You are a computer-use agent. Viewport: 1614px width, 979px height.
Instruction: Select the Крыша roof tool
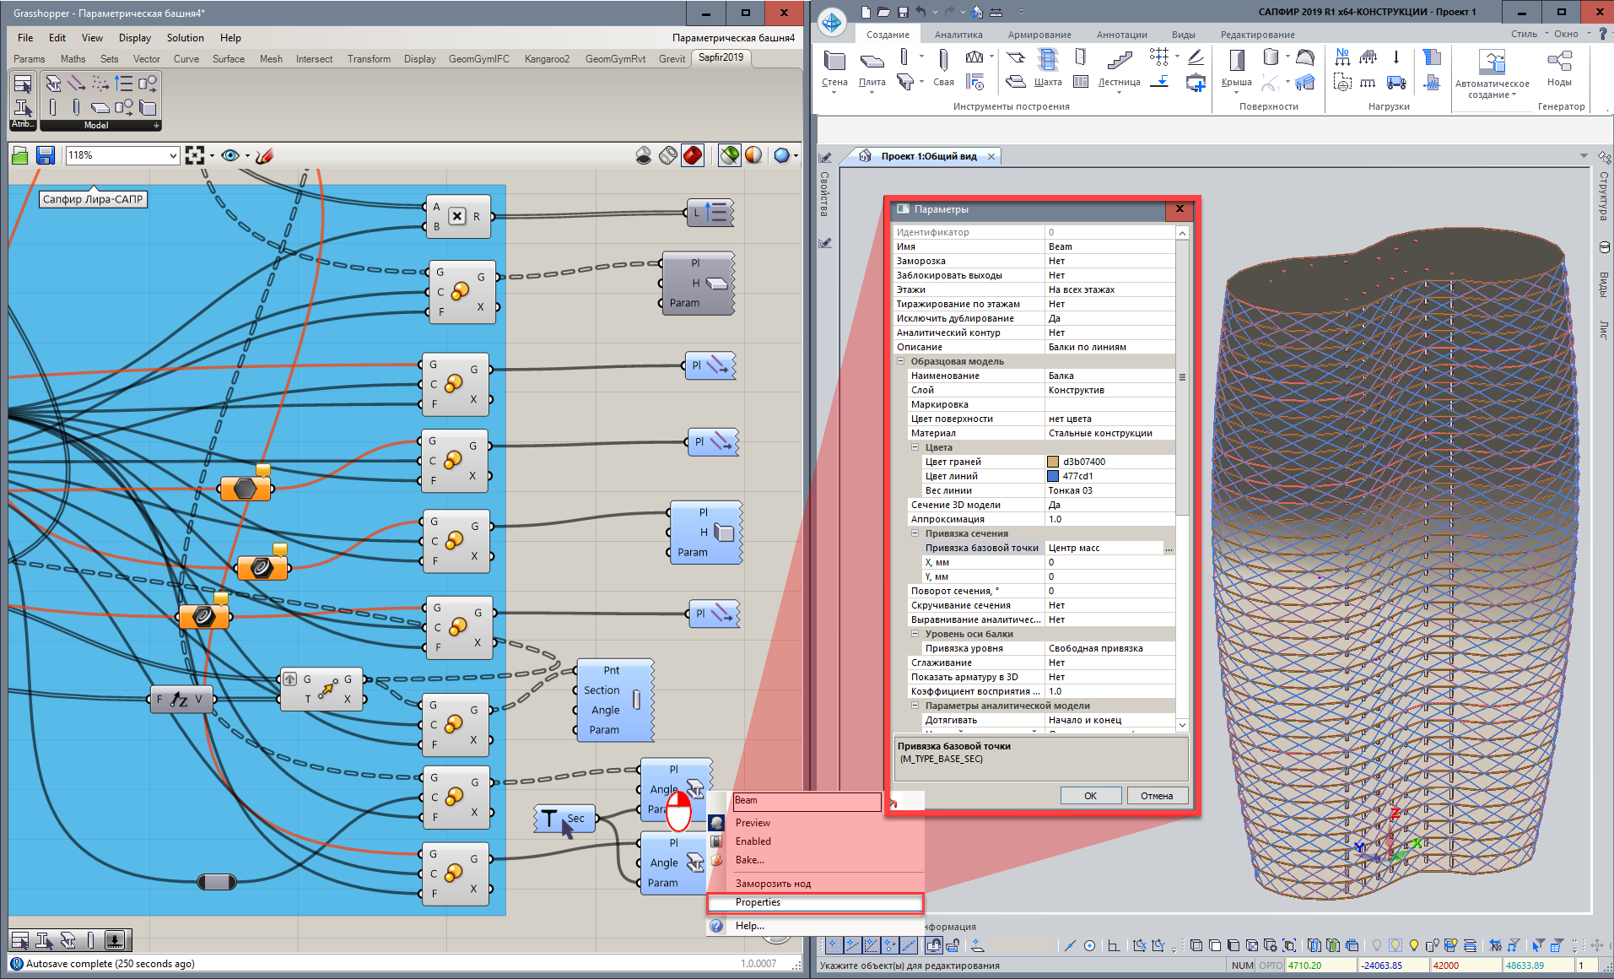point(1236,68)
